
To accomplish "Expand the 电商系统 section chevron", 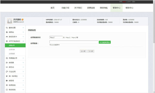I will tap(23, 85).
